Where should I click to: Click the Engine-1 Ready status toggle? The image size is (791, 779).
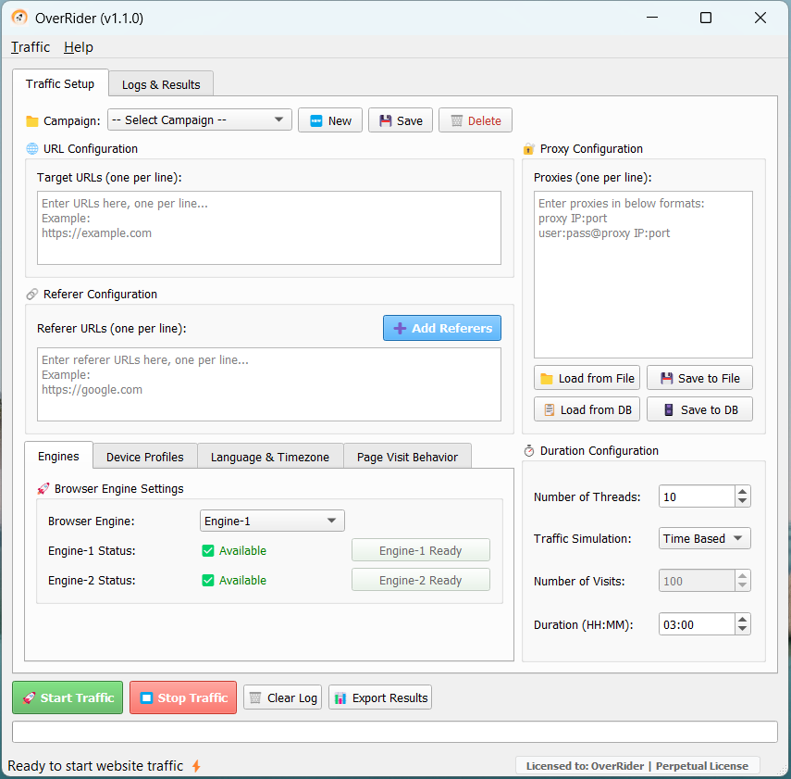420,550
